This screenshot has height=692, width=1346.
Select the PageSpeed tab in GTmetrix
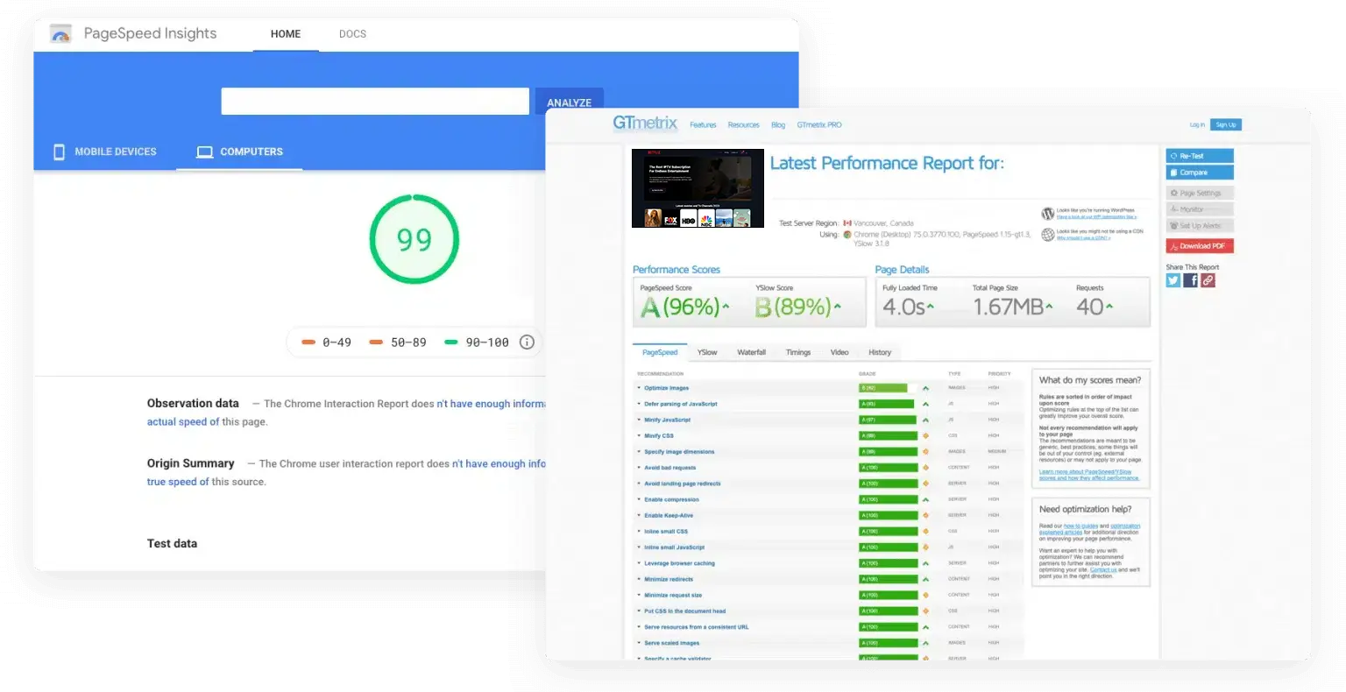660,352
